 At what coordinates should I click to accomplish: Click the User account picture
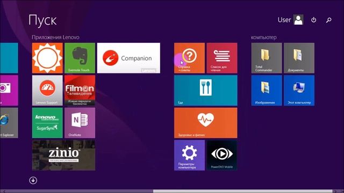pyautogui.click(x=298, y=20)
